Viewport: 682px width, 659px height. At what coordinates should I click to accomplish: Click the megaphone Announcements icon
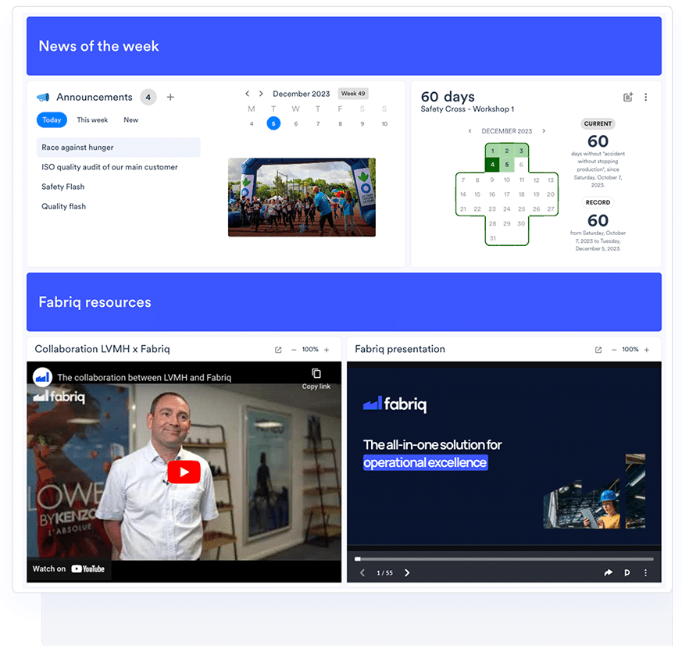coord(43,98)
